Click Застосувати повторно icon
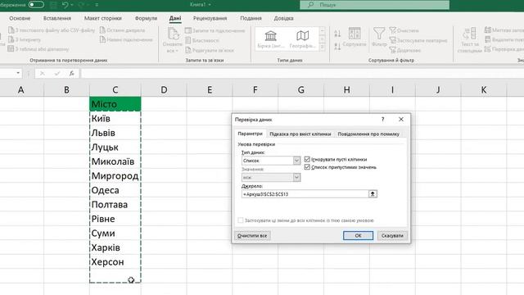The image size is (524, 295). [393, 40]
